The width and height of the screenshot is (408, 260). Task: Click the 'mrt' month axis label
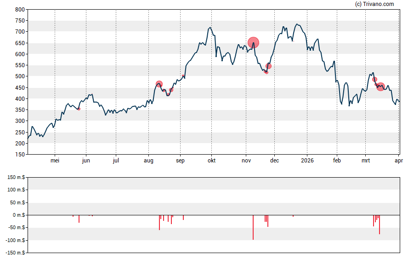[366, 161]
